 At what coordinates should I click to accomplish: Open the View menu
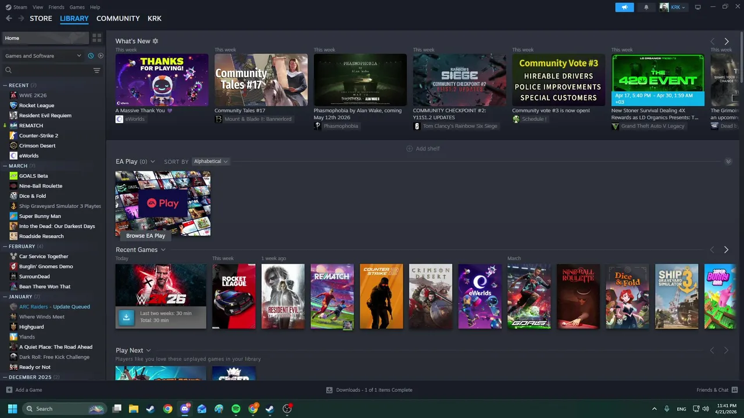click(38, 7)
